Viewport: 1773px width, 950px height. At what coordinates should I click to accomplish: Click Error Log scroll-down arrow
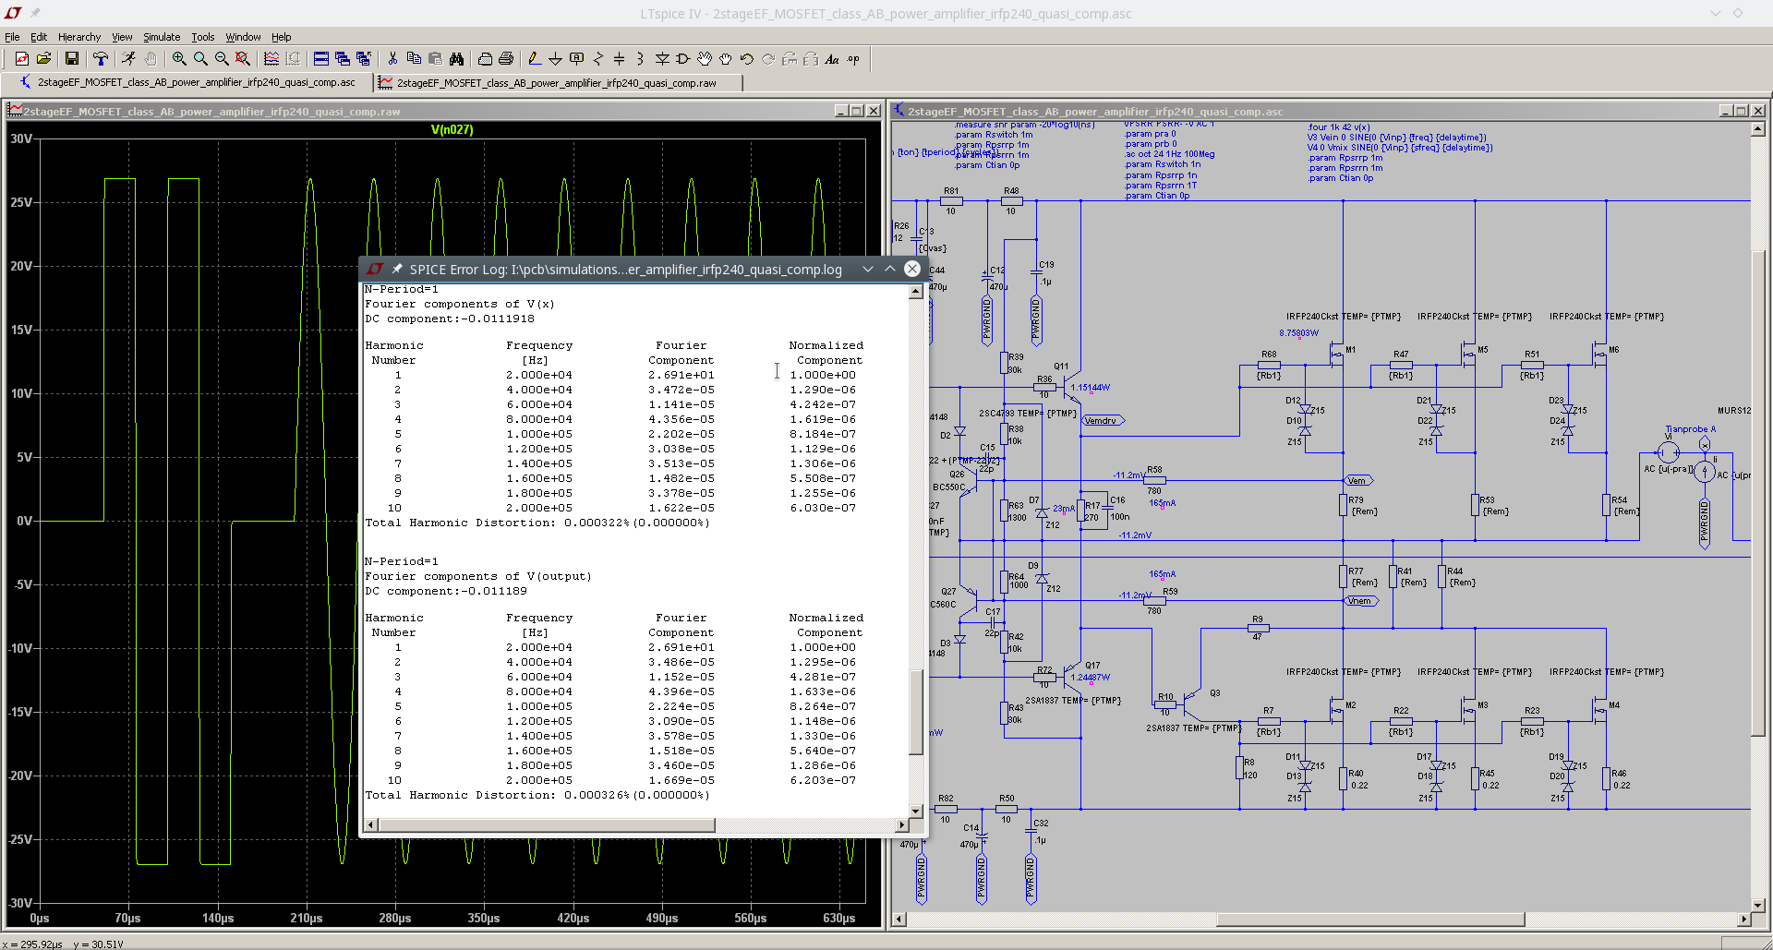tap(916, 812)
